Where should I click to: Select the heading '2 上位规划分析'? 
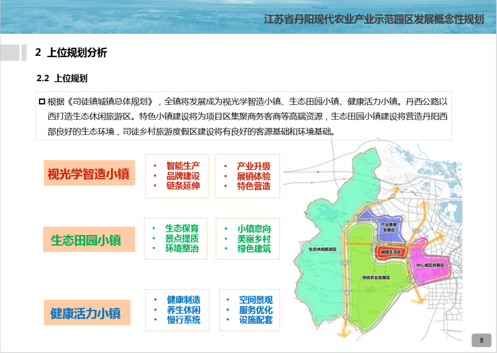71,52
